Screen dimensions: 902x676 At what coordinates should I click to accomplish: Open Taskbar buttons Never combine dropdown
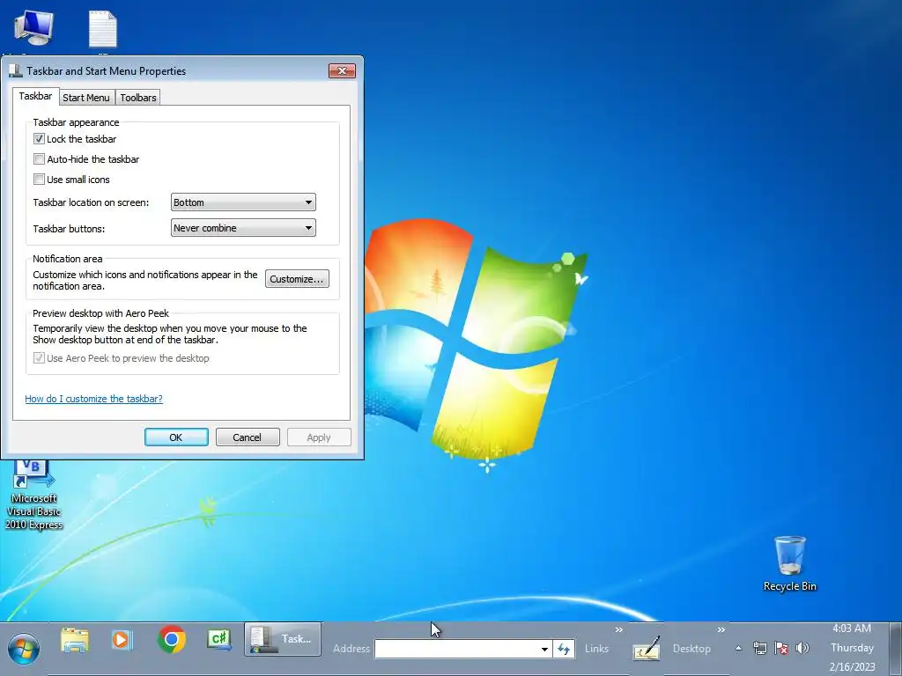pyautogui.click(x=243, y=228)
